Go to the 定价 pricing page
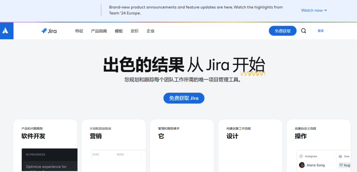 (135, 31)
